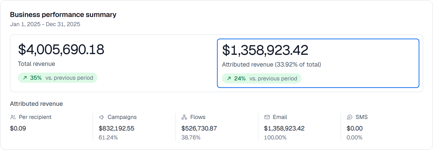
Task: Click the 35% vs. previous period badge
Action: (58, 78)
